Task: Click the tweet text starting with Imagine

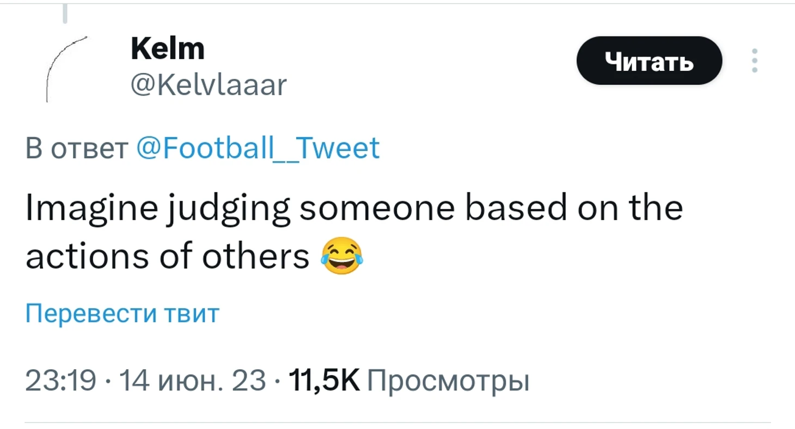Action: [354, 233]
